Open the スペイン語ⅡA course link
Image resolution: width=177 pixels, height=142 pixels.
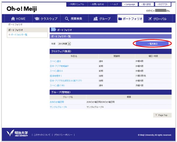pyautogui.click(x=56, y=71)
